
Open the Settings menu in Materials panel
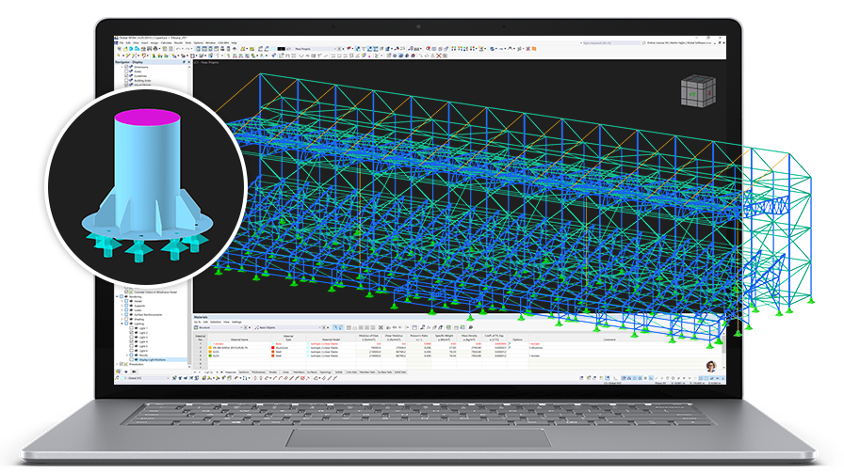[x=236, y=322]
